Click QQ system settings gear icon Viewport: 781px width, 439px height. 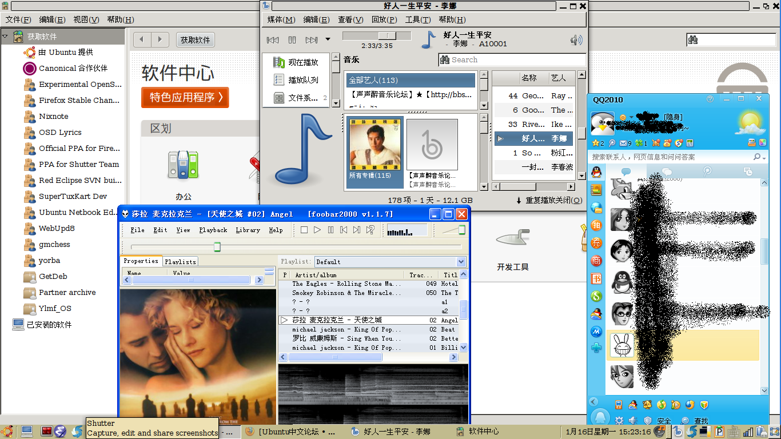(619, 421)
